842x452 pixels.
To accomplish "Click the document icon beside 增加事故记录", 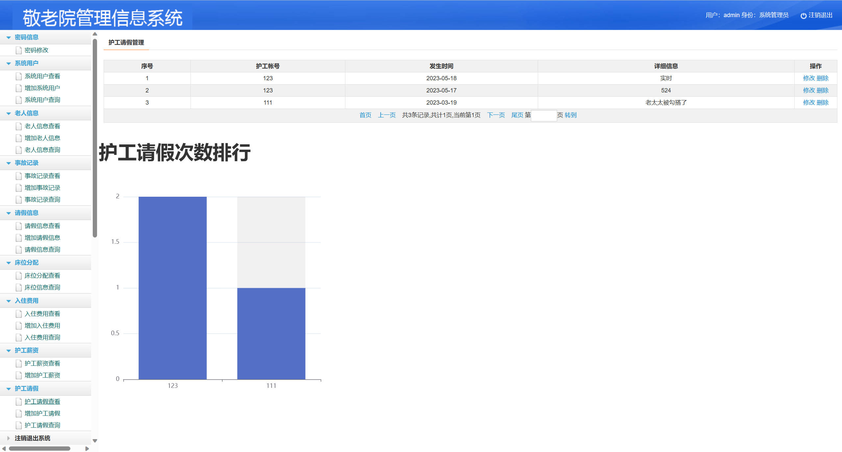I will [x=19, y=188].
